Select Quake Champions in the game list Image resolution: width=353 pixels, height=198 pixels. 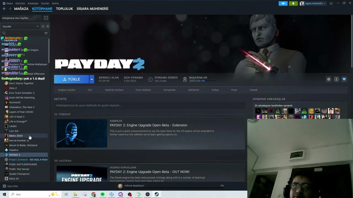pos(19,174)
